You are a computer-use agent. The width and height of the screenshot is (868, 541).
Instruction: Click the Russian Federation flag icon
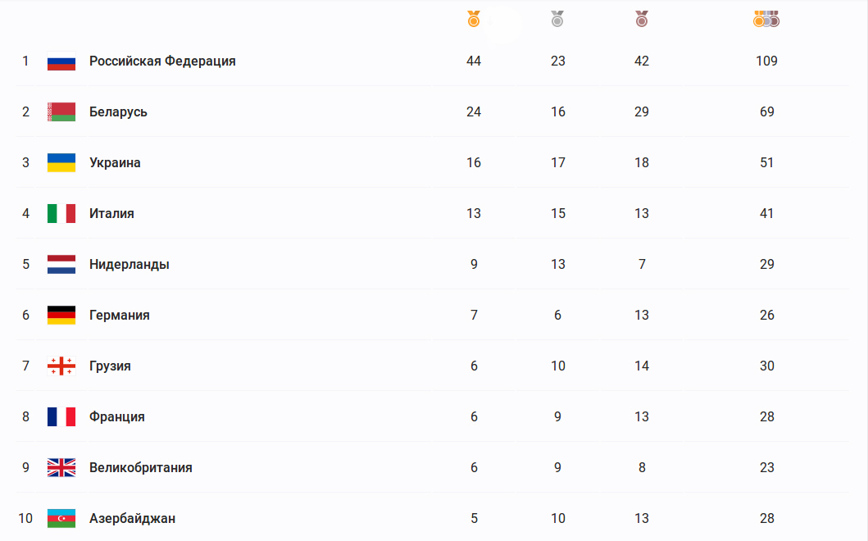point(61,61)
